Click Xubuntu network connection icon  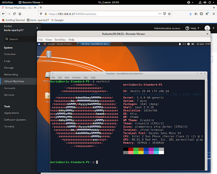pos(184,44)
